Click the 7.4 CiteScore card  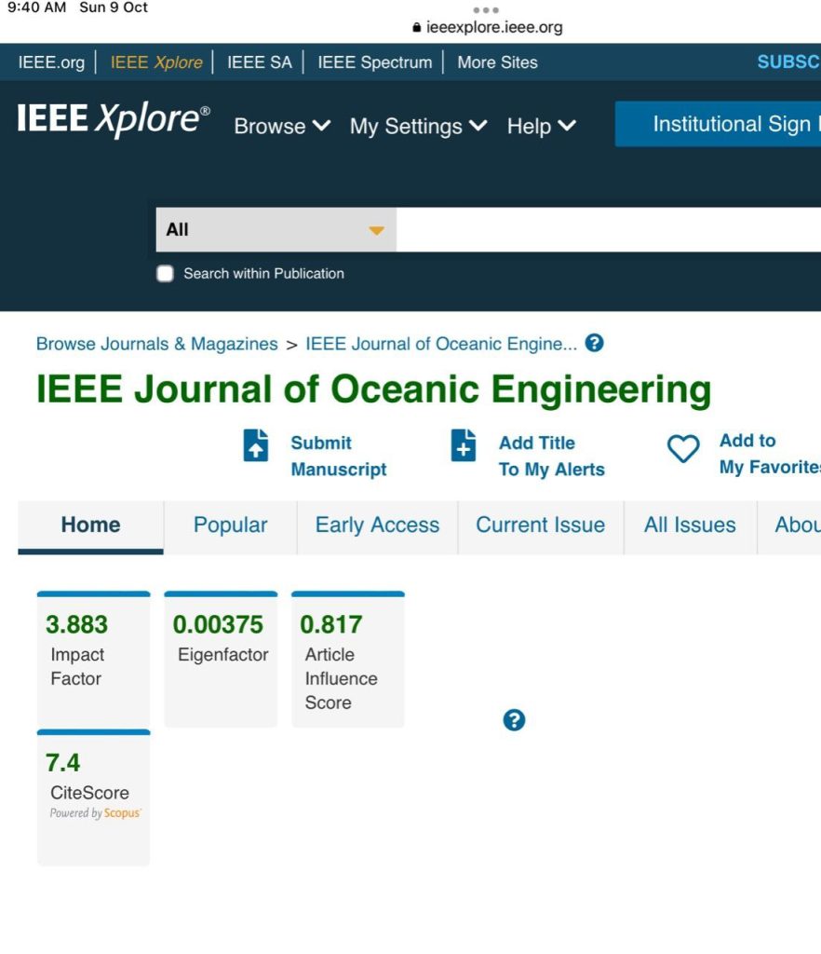coord(94,797)
